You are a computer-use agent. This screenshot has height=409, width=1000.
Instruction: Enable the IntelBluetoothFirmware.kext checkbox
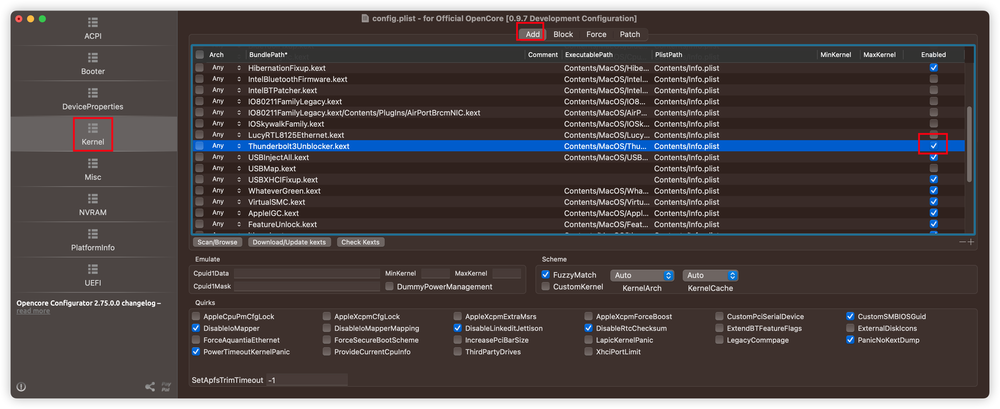934,79
